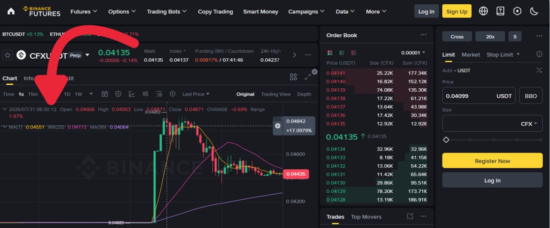Open Trades panel popout icon

(x=410, y=216)
